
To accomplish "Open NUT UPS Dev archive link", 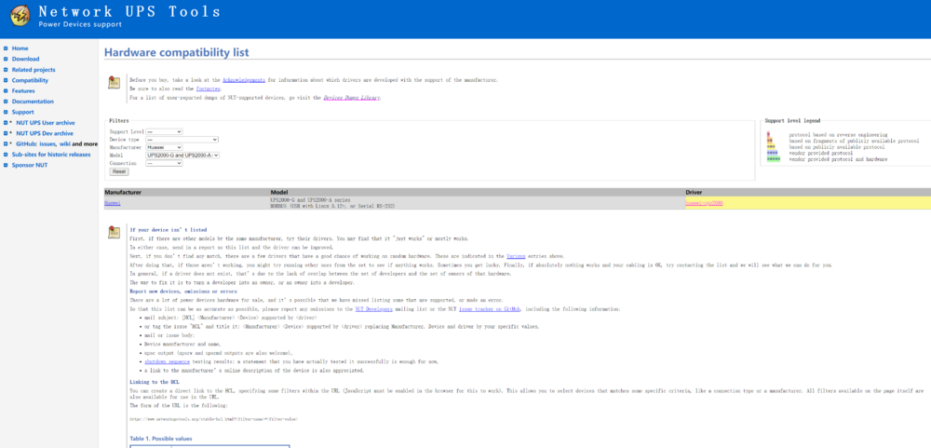I will 45,133.
